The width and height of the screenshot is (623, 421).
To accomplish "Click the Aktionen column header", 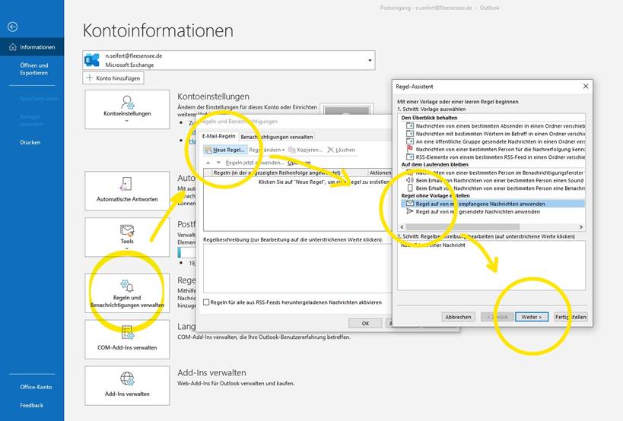I will click(x=380, y=173).
